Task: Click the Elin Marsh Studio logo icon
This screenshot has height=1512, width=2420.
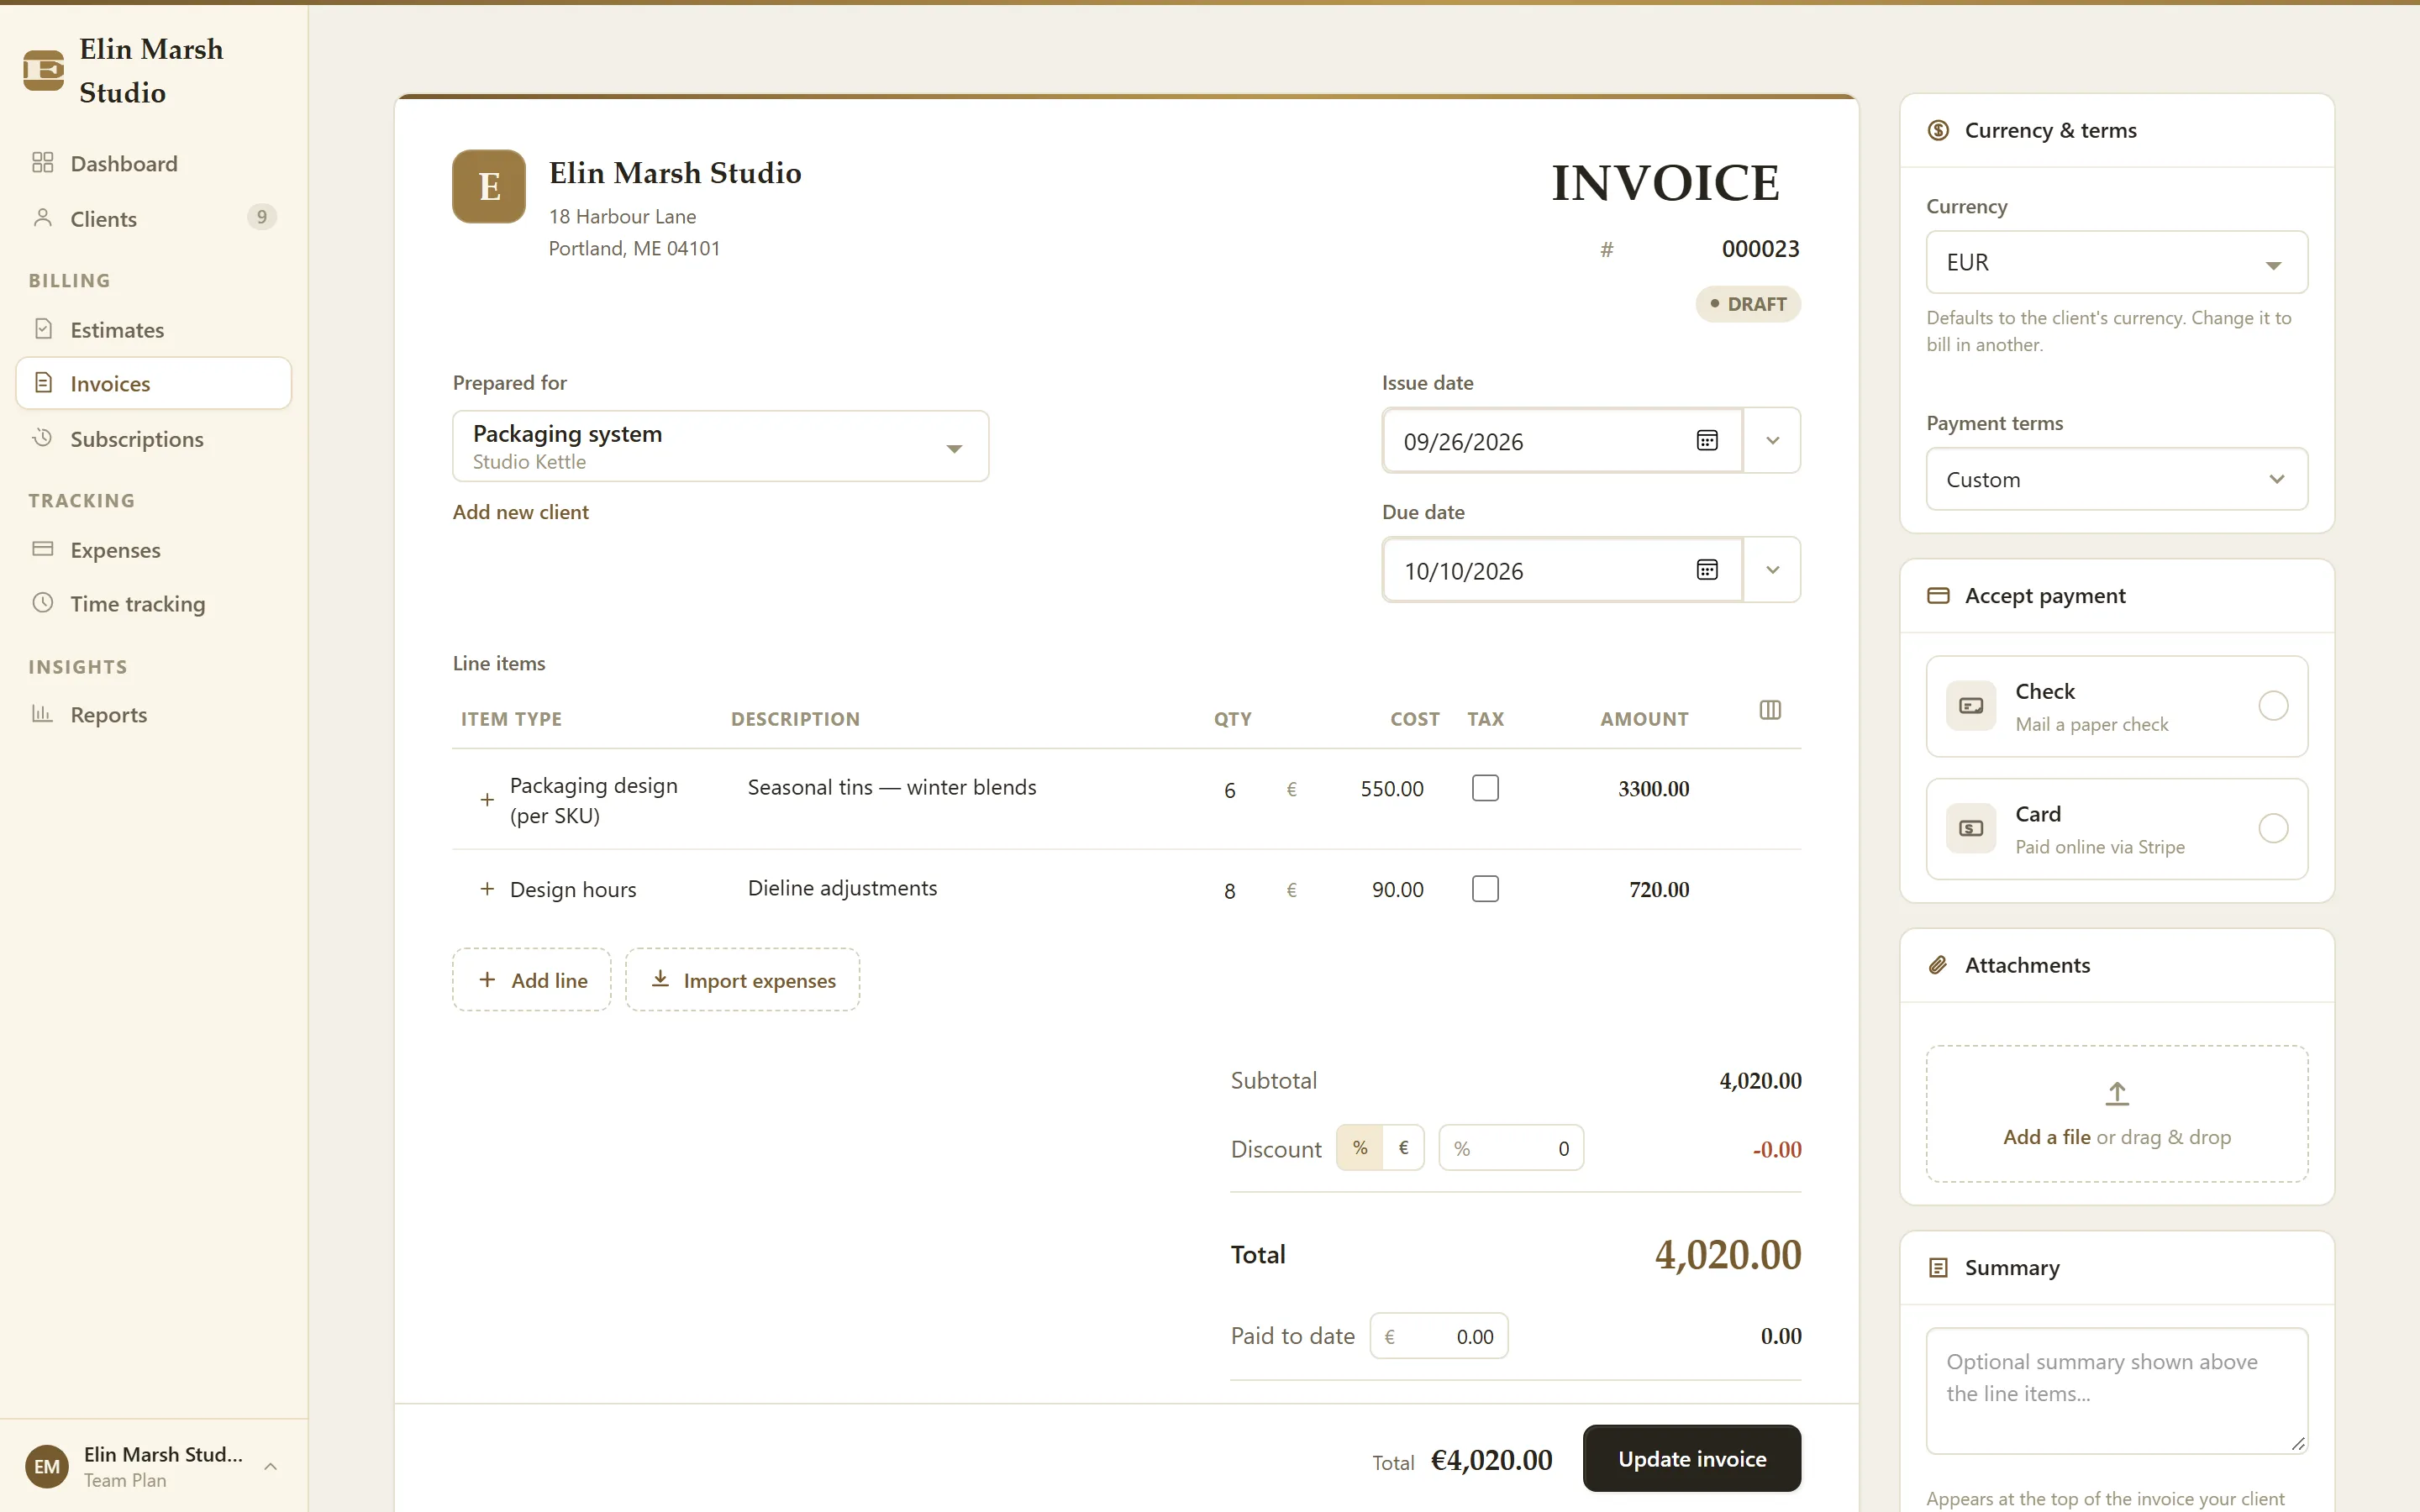Action: (43, 70)
